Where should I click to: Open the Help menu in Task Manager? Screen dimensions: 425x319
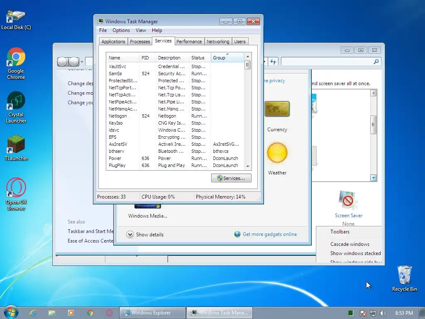pyautogui.click(x=156, y=30)
